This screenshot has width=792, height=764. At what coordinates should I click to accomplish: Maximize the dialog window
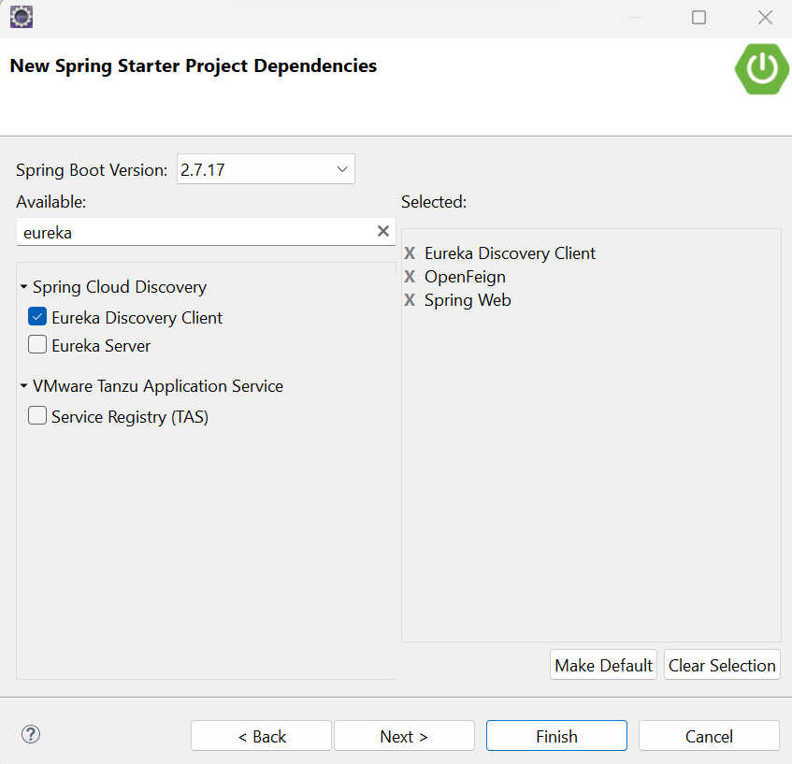(x=699, y=18)
